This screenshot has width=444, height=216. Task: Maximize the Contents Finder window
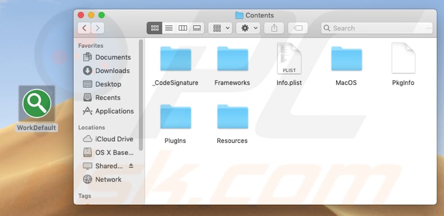click(101, 15)
